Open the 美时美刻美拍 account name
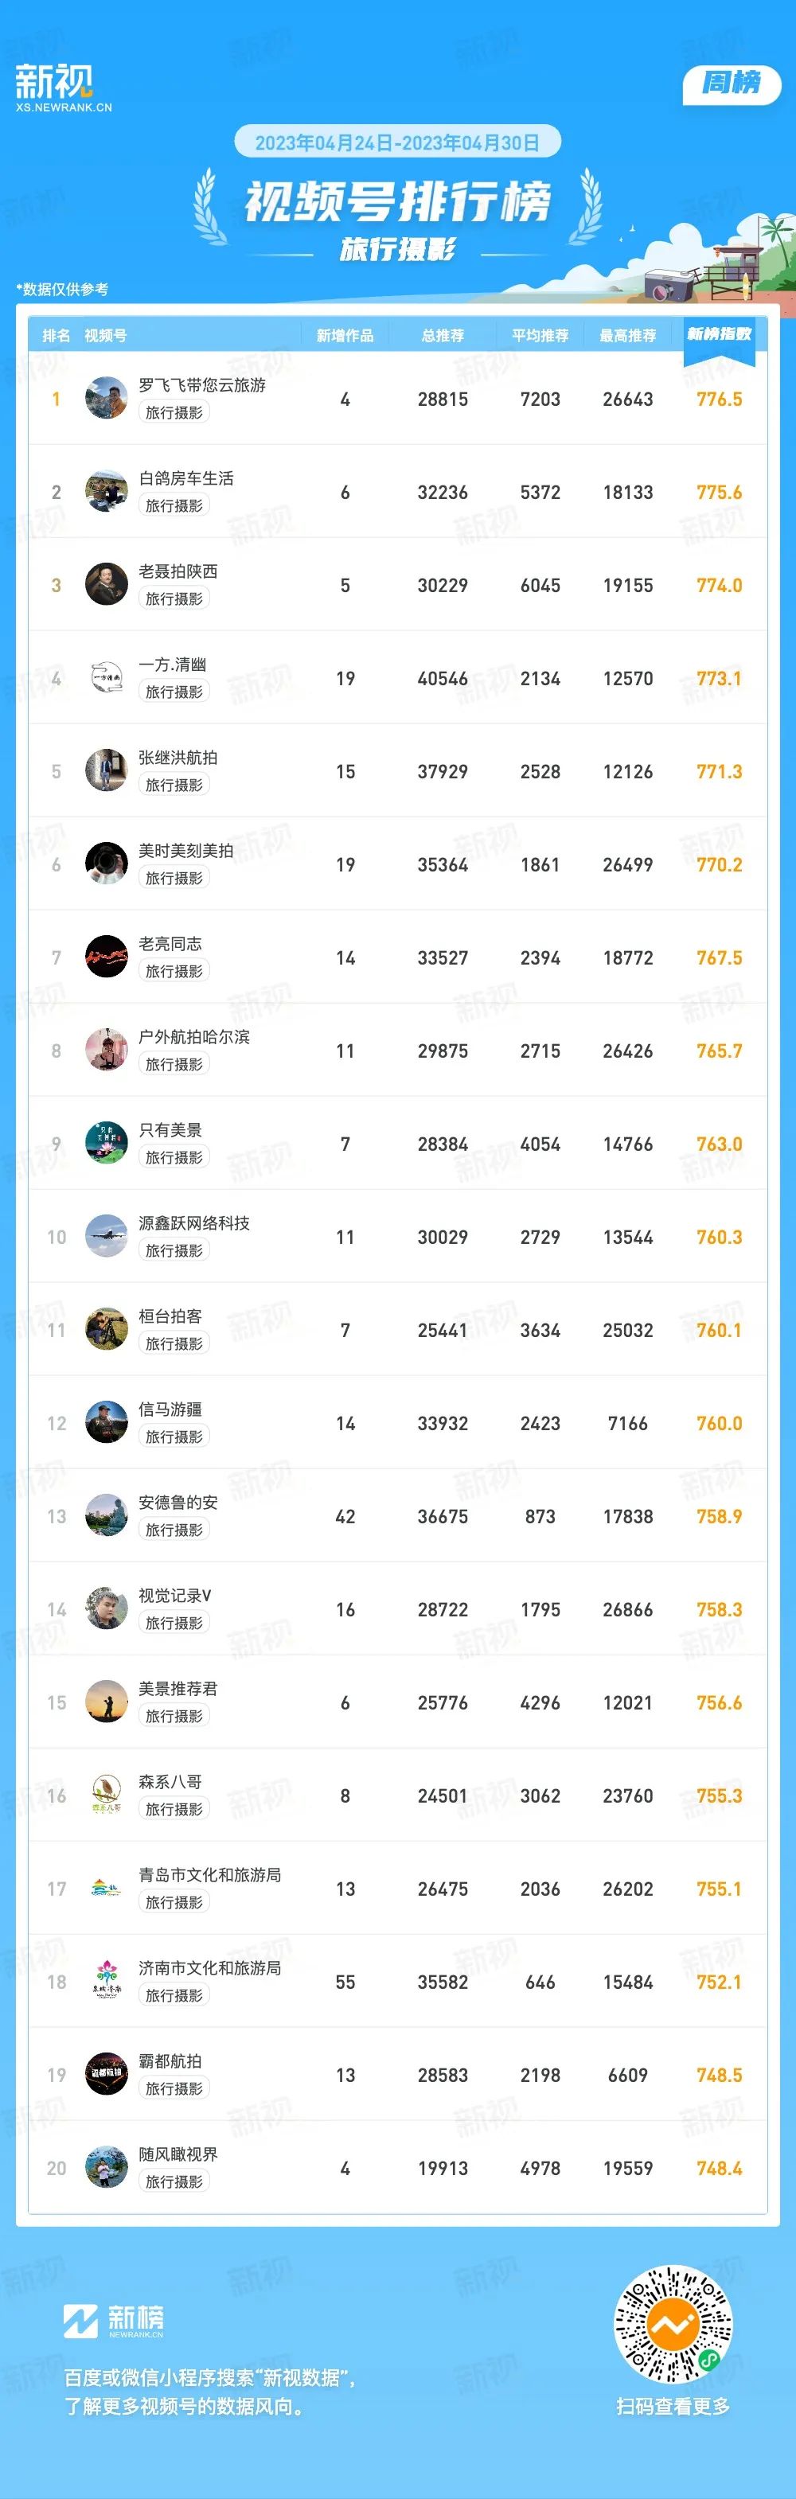The height and width of the screenshot is (2499, 796). tap(185, 851)
